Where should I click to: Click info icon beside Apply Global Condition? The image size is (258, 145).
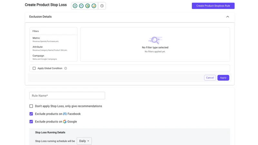66,68
